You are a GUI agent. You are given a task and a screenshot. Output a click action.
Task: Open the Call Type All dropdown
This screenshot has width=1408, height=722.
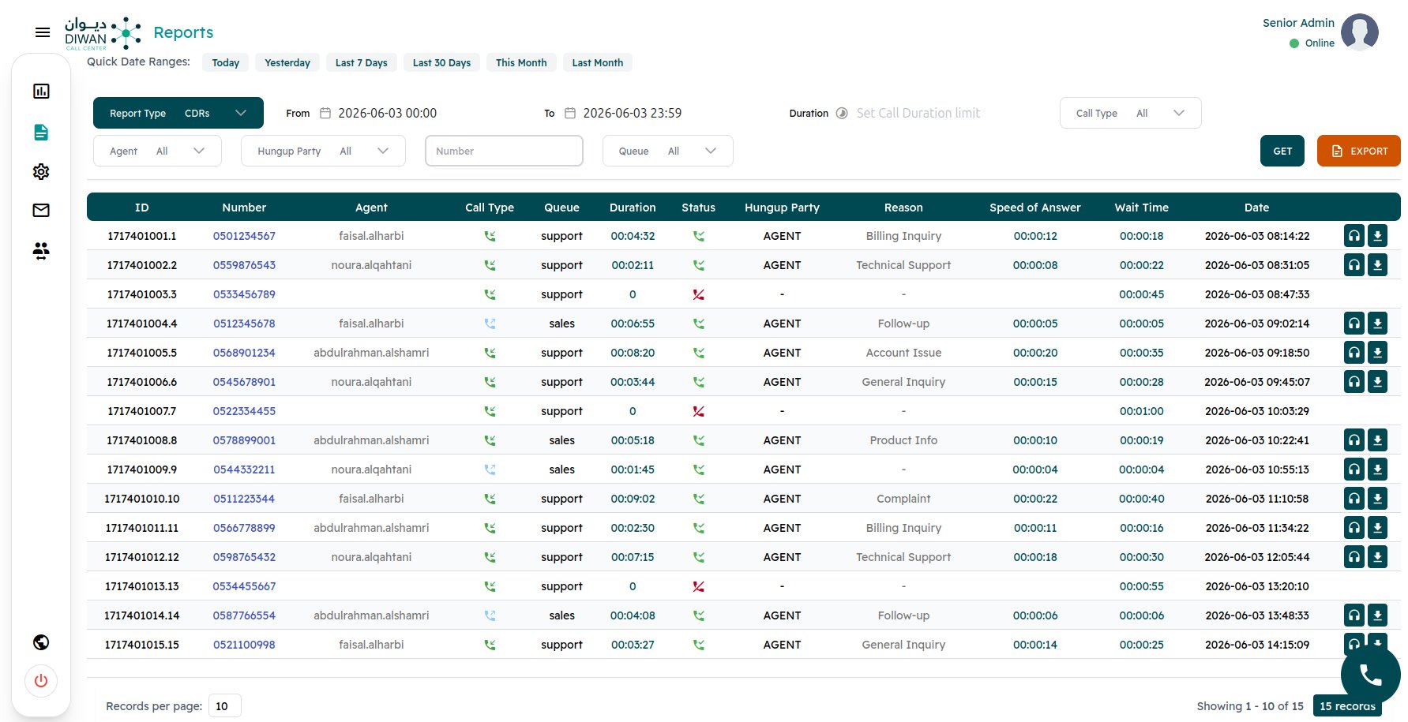click(1130, 113)
